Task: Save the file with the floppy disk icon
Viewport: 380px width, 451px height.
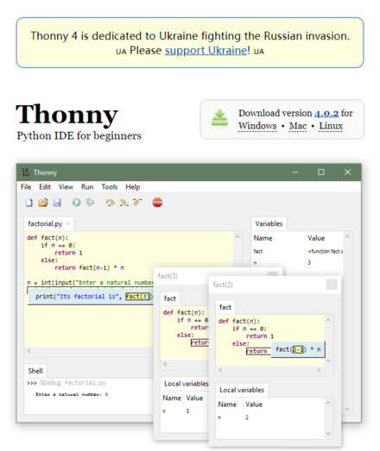Action: pos(57,203)
